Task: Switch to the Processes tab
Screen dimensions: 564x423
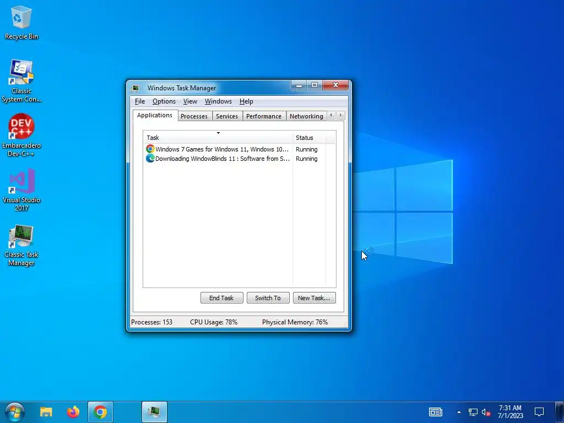Action: (x=194, y=116)
